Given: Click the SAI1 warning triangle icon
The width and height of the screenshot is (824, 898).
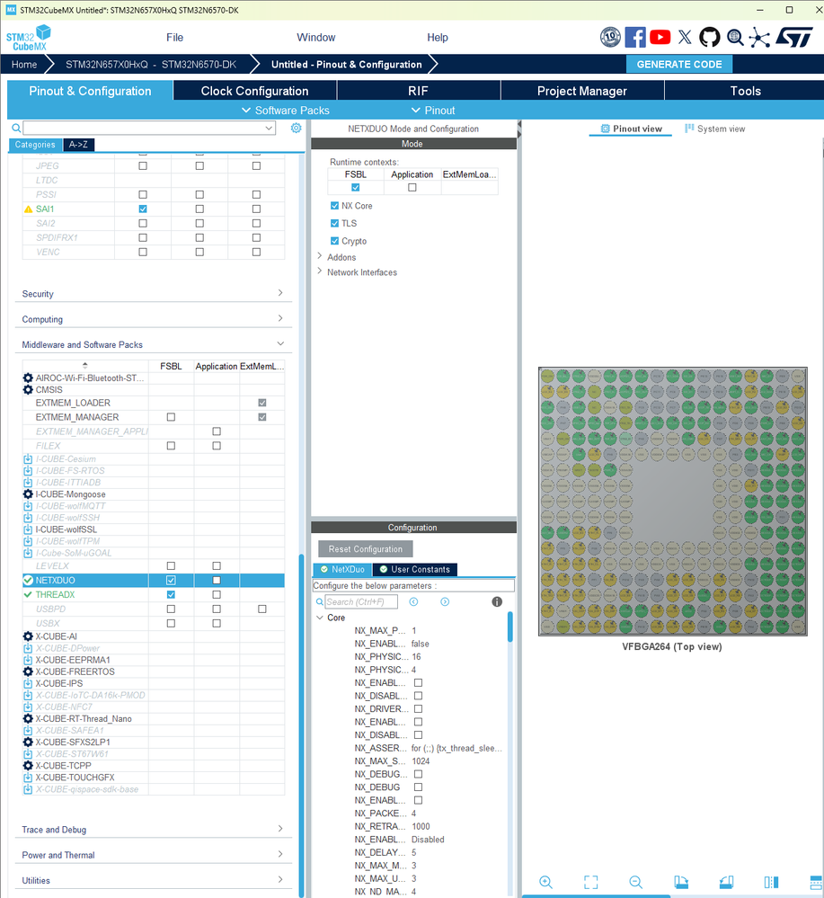Looking at the screenshot, I should click(28, 209).
